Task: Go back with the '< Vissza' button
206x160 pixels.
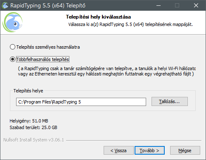Action: [x=118, y=151]
